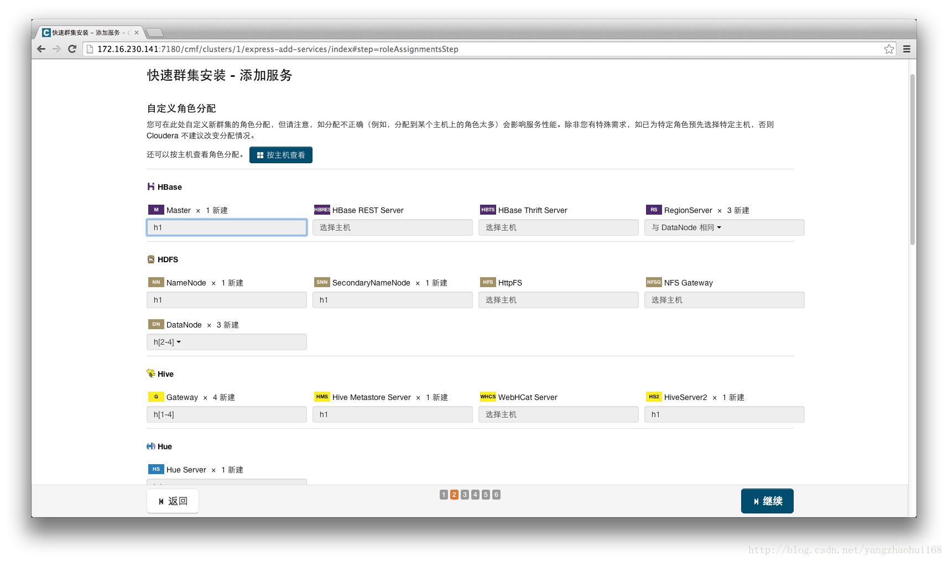Click the Hive section title text
The width and height of the screenshot is (948, 561).
click(x=165, y=374)
